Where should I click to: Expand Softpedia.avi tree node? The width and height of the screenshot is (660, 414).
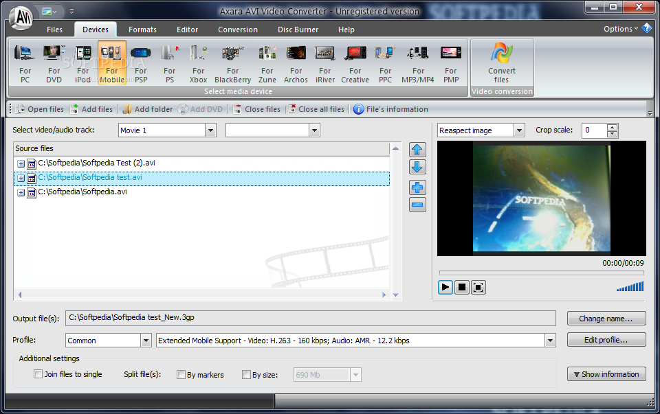[21, 192]
